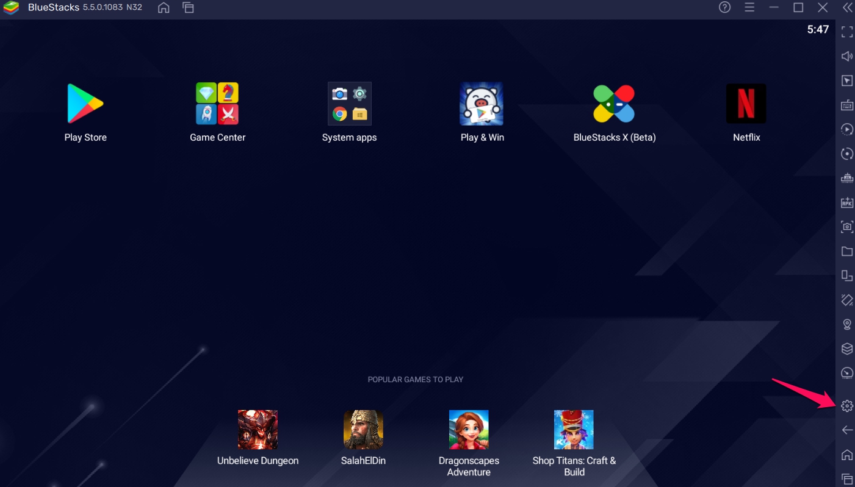
Task: Click the 5:47 clock
Action: pos(818,29)
